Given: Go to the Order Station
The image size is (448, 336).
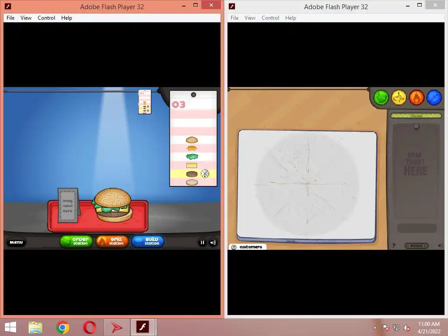Looking at the screenshot, I should coord(76,241).
